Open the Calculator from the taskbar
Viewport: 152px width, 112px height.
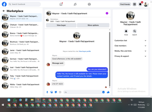(x=26, y=100)
